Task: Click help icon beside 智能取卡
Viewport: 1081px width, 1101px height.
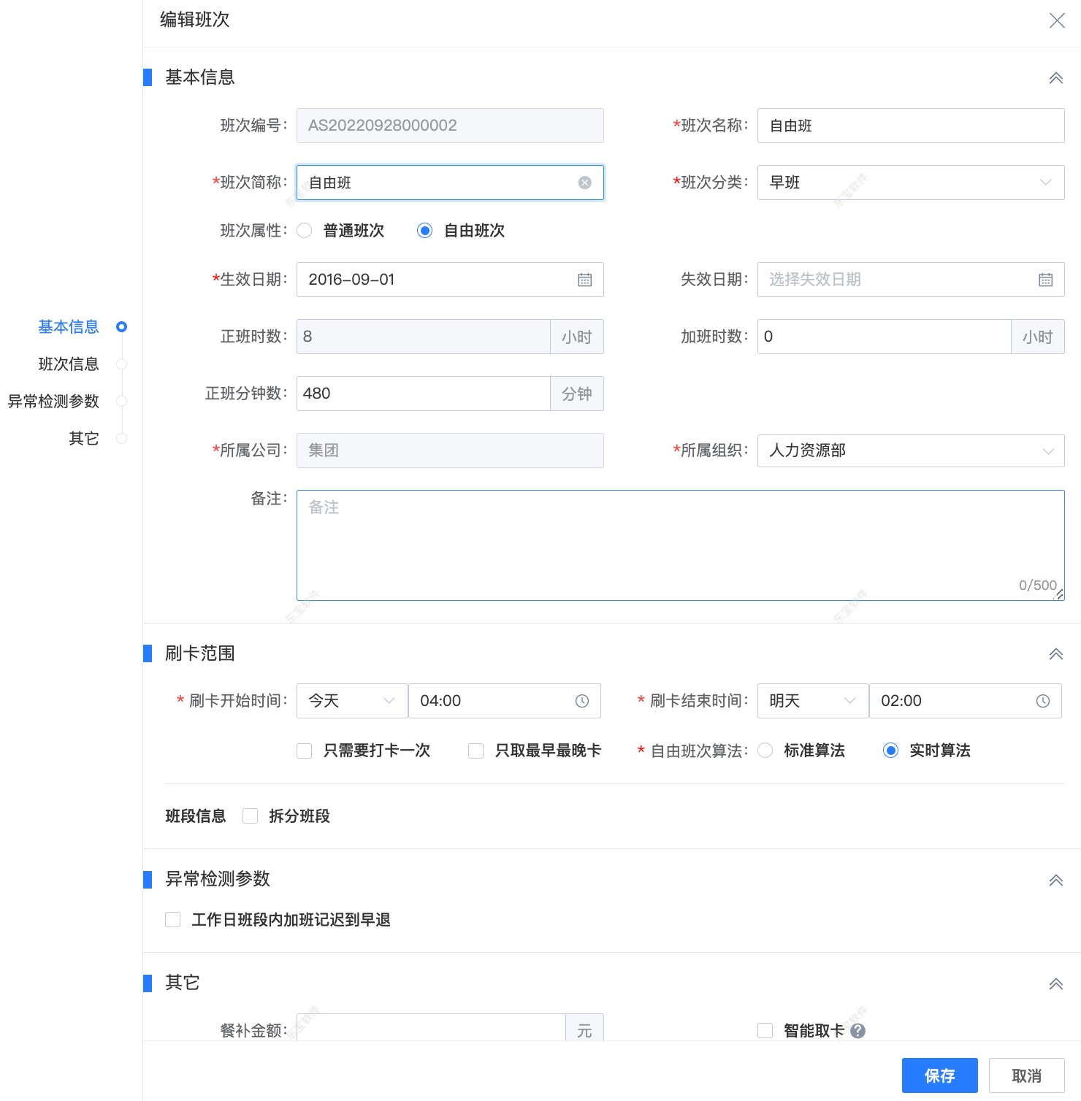Action: point(858,1030)
